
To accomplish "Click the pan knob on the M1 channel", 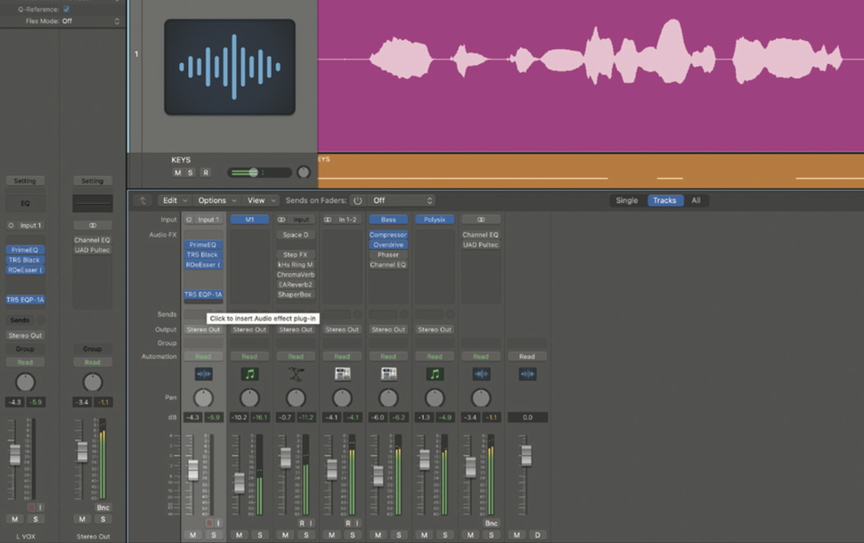I will click(249, 398).
